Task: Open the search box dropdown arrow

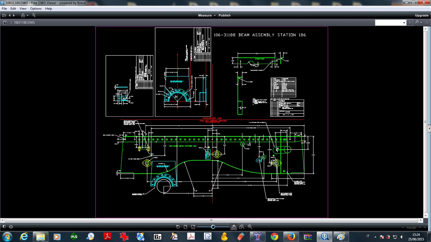Action: (404, 23)
